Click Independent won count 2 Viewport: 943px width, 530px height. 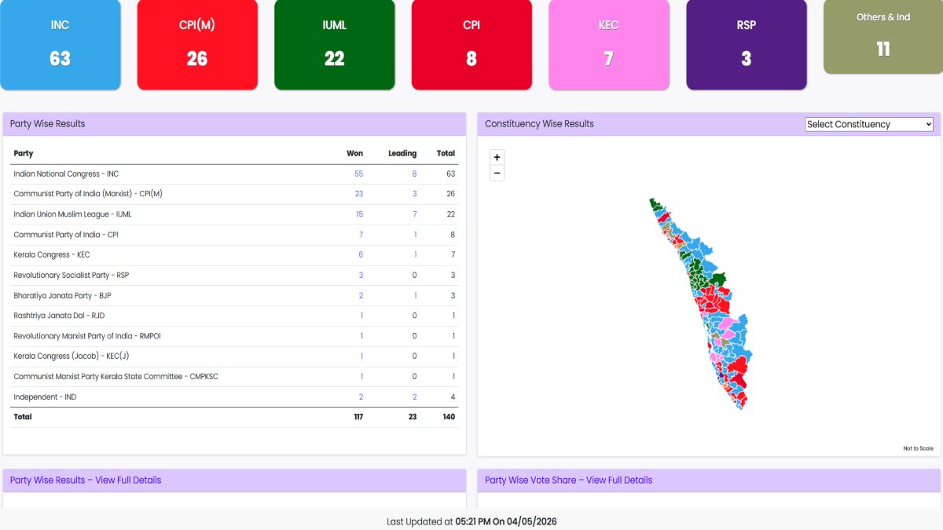tap(361, 397)
